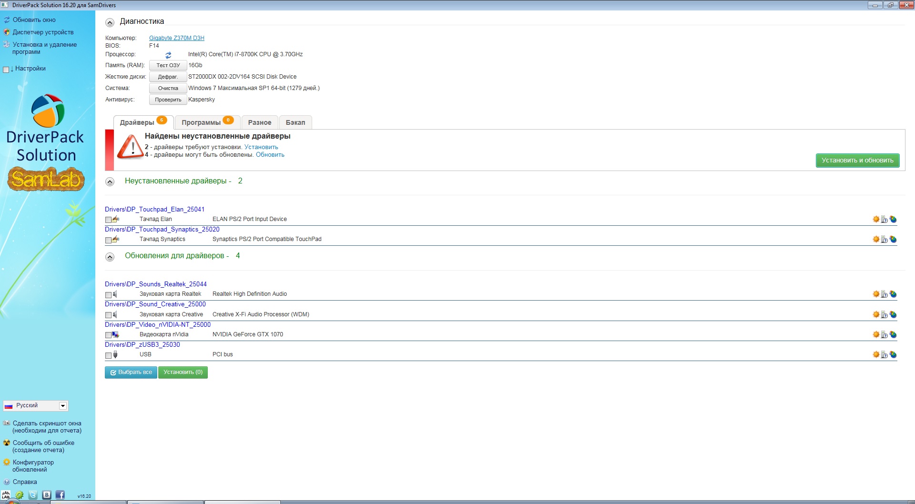Tick the Звуковая карта Realtek checkbox

[108, 295]
